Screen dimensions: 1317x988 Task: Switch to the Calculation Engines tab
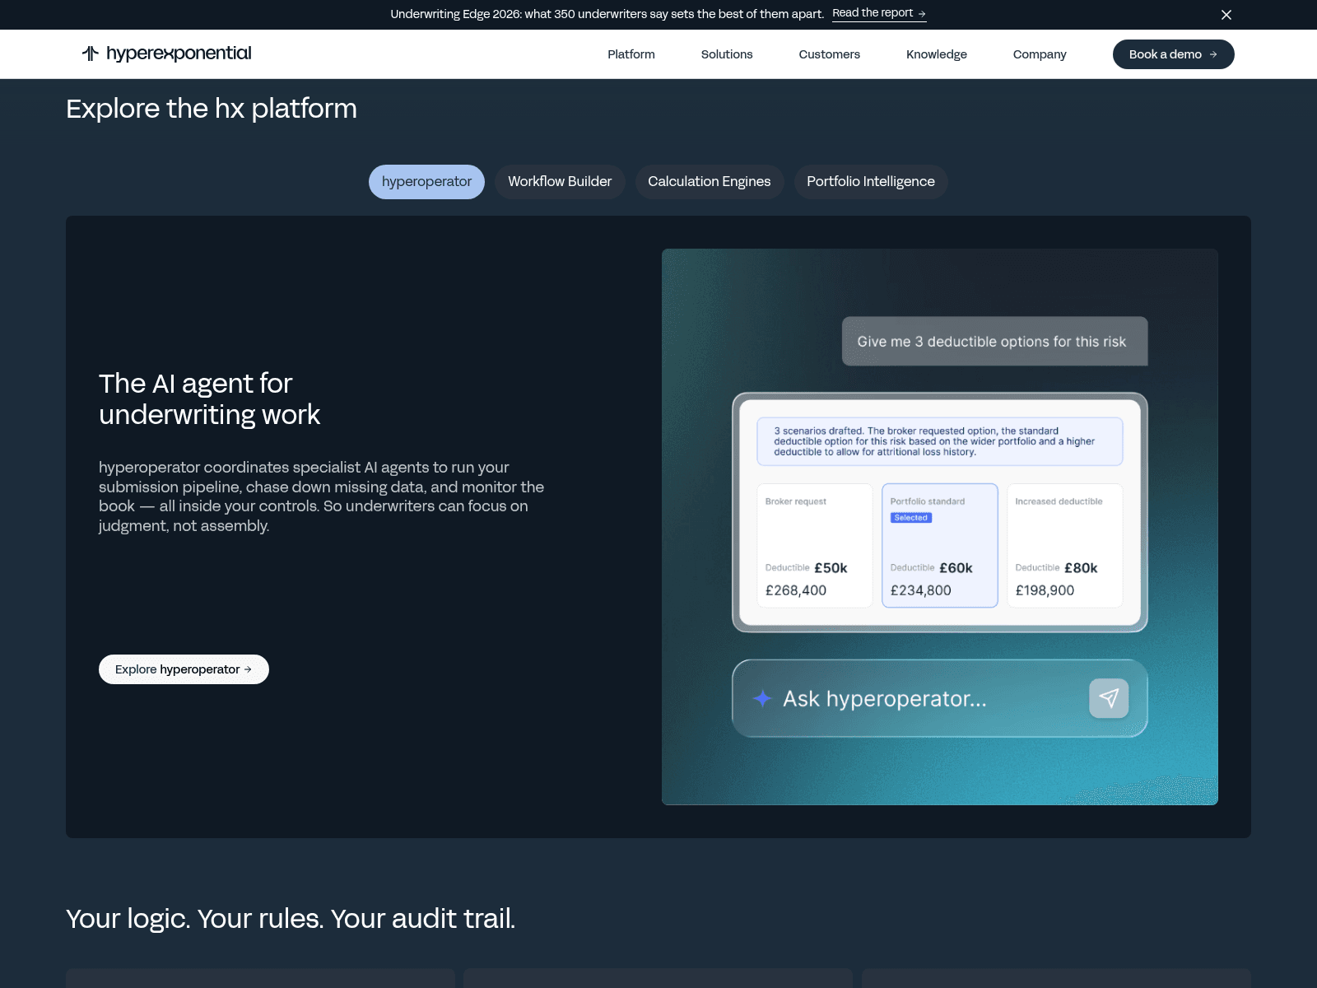[710, 182]
